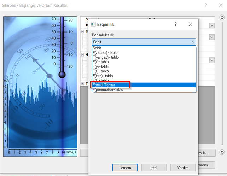Screen dimensions: 227x176
Task: Expand the collapsed plus tree node
Action: (x=83, y=83)
